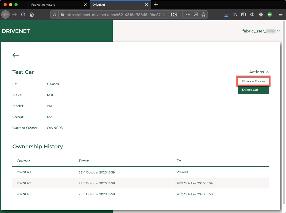Save page to Pocket

click(x=196, y=15)
